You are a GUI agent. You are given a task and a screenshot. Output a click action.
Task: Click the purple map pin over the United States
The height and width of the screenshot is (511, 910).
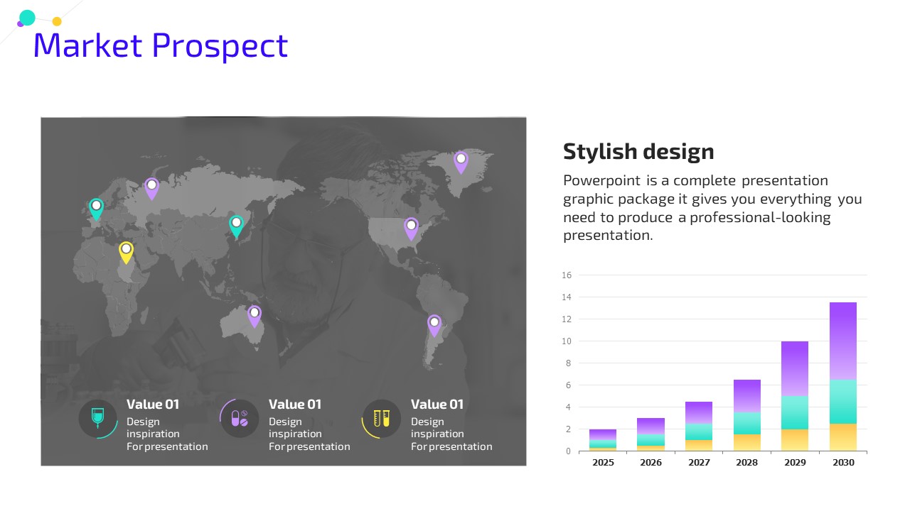[x=411, y=229]
